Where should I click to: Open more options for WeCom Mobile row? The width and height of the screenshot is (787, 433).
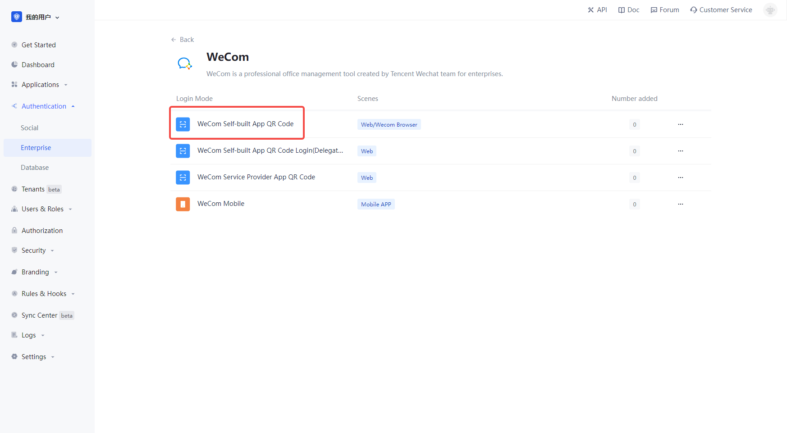click(681, 204)
